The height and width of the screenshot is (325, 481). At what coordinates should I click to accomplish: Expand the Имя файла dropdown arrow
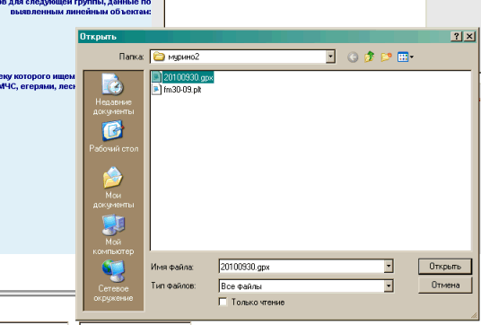(x=389, y=267)
